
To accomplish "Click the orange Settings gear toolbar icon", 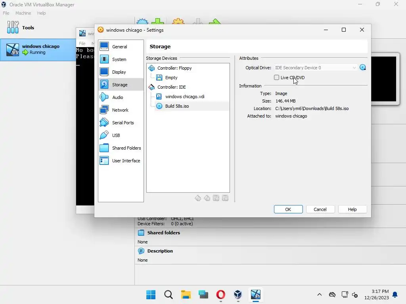I will [x=178, y=21].
